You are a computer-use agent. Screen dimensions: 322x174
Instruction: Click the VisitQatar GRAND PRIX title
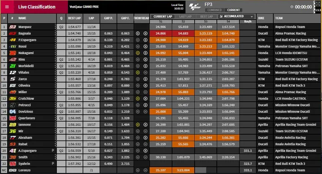[x=84, y=7]
